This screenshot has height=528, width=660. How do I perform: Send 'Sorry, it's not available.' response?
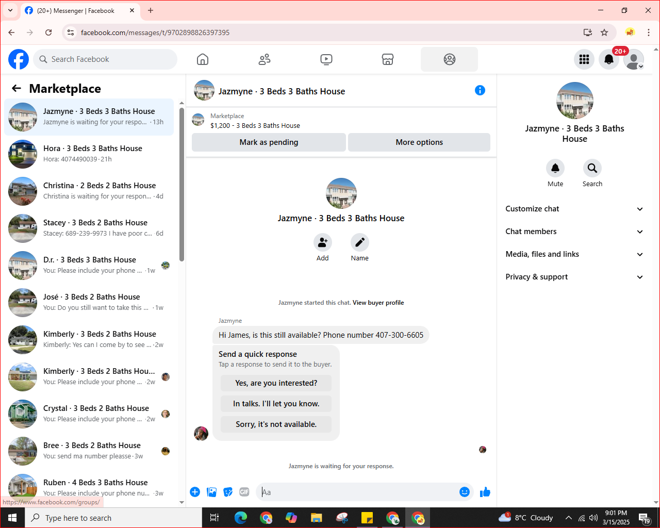coord(276,424)
